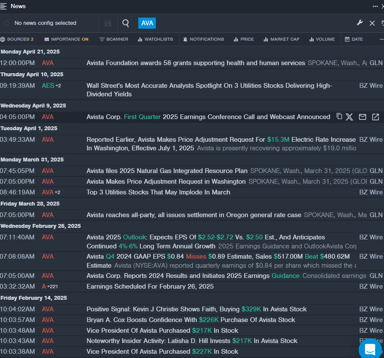Open Vice President Purchased $217K story

162,331
